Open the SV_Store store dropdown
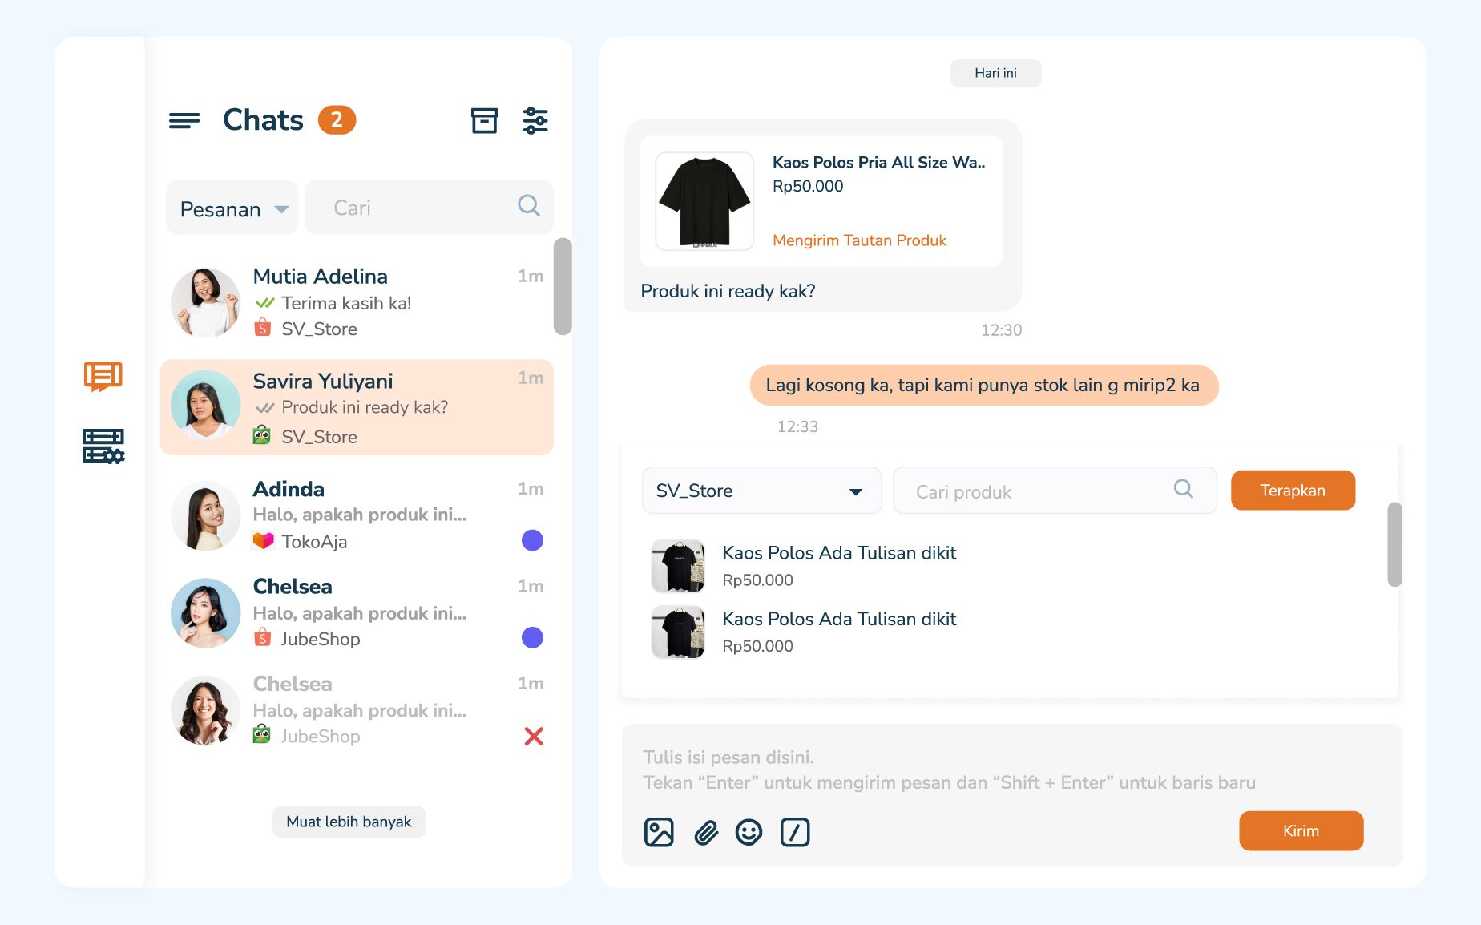The height and width of the screenshot is (925, 1481). pyautogui.click(x=761, y=491)
